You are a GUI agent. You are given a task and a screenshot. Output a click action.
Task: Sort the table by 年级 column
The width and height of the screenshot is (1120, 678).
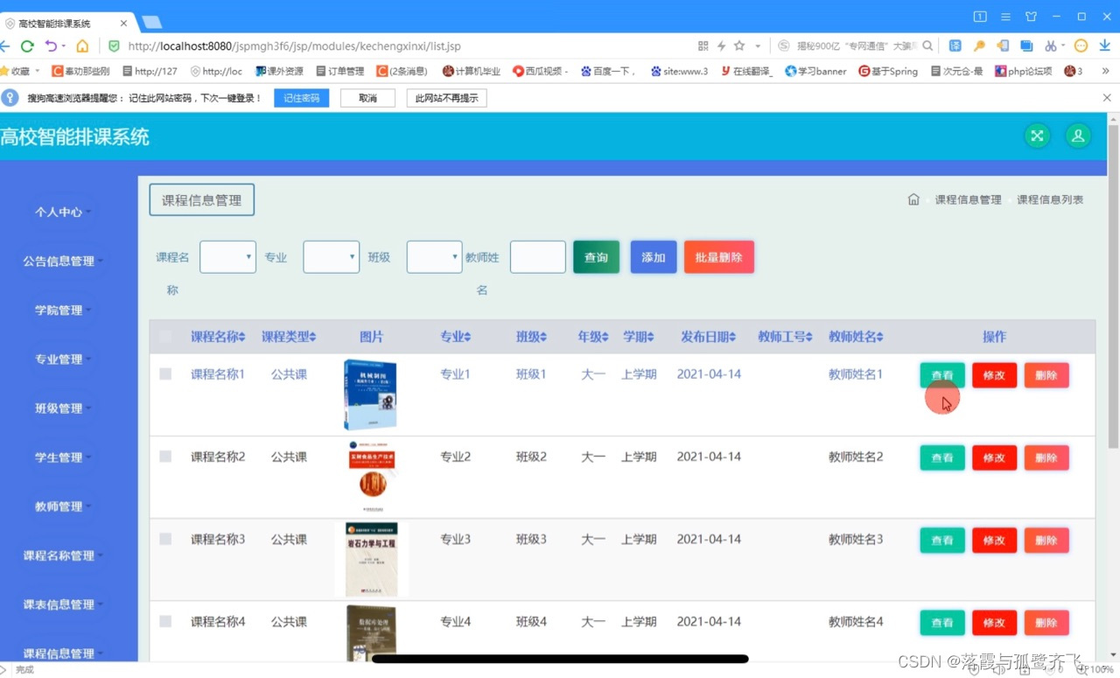(x=592, y=337)
